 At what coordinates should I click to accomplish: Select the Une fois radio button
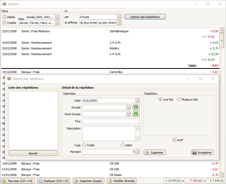(160, 100)
